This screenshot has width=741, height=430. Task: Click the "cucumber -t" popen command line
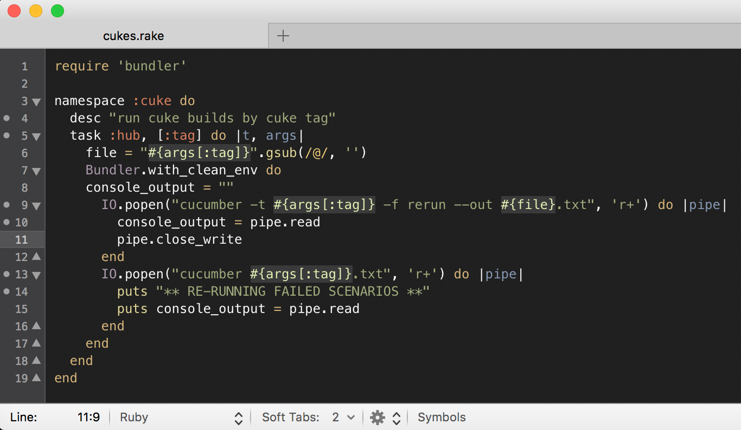pos(414,205)
